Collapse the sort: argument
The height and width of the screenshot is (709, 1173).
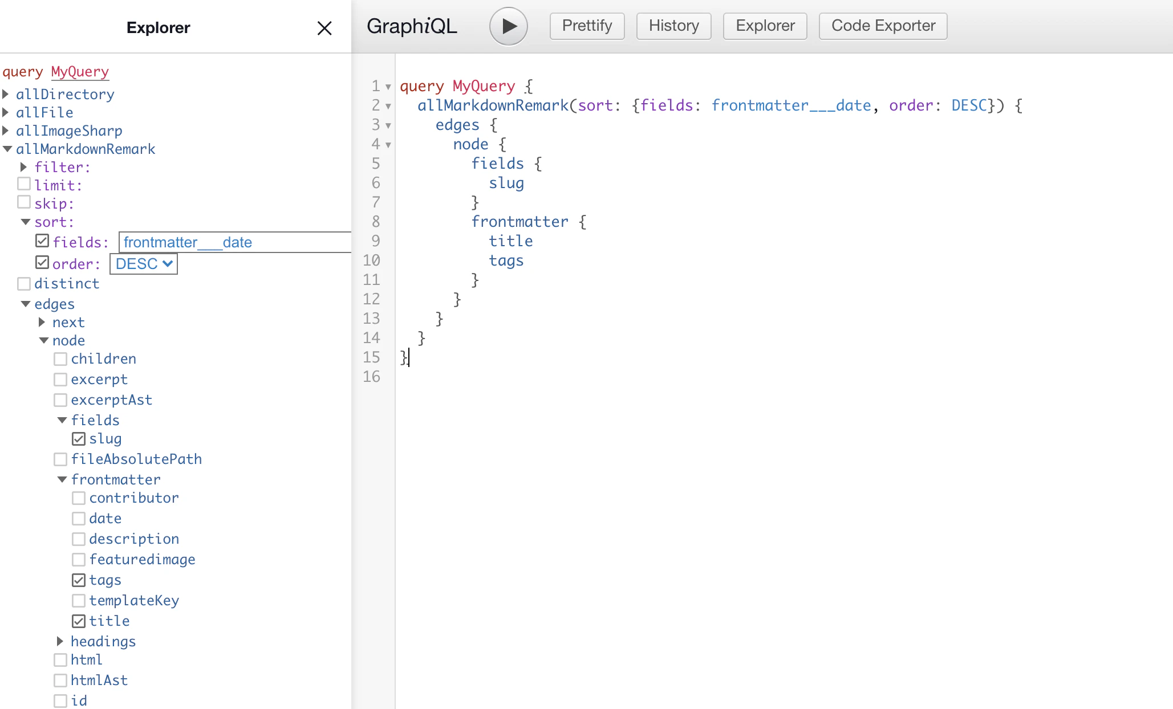[x=25, y=222]
